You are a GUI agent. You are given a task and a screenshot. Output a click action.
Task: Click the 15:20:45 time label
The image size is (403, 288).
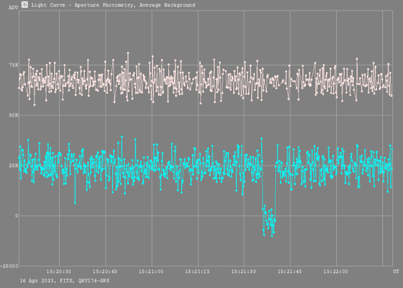[x=105, y=272]
